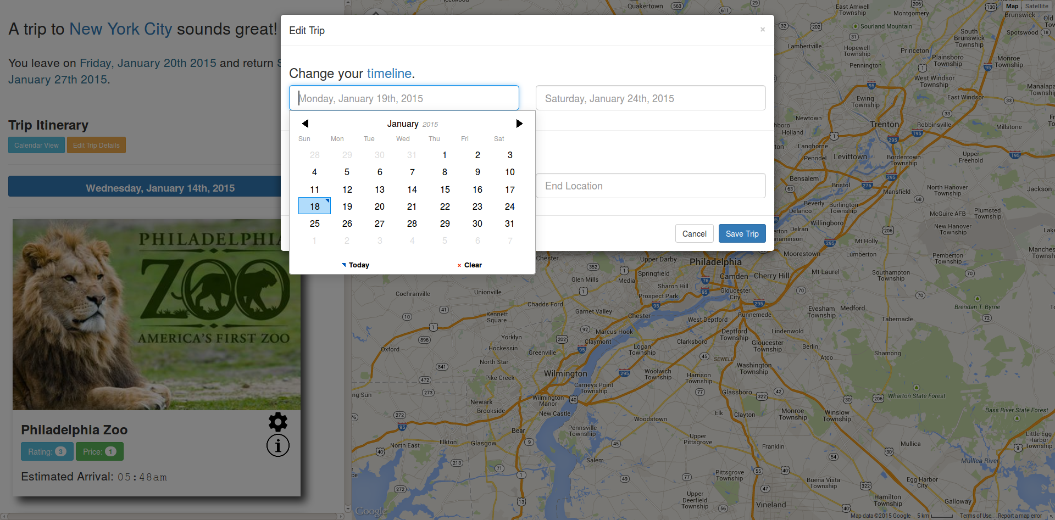Select January 17 in the calendar

pyautogui.click(x=510, y=189)
